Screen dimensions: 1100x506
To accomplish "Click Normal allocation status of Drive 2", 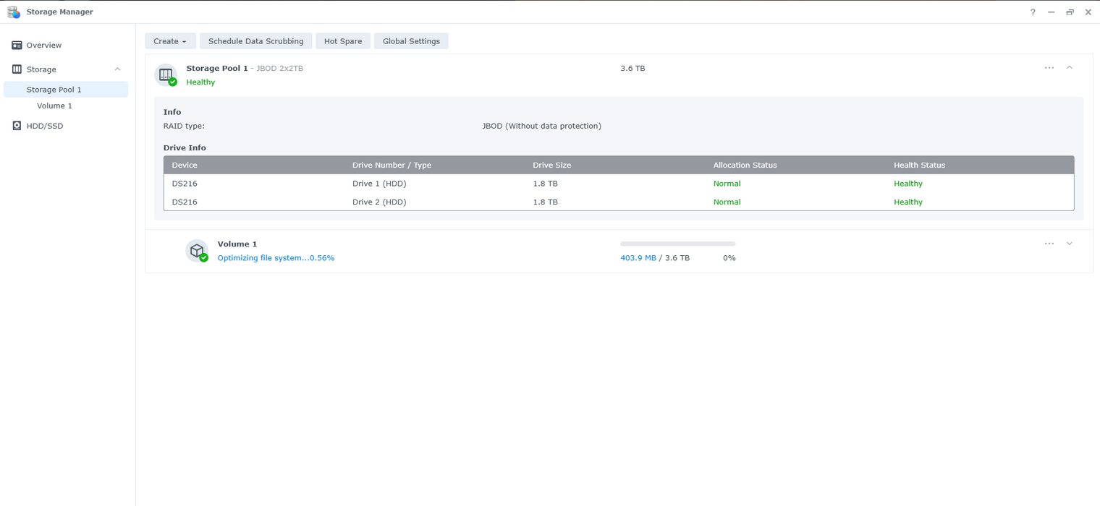I will coord(727,202).
